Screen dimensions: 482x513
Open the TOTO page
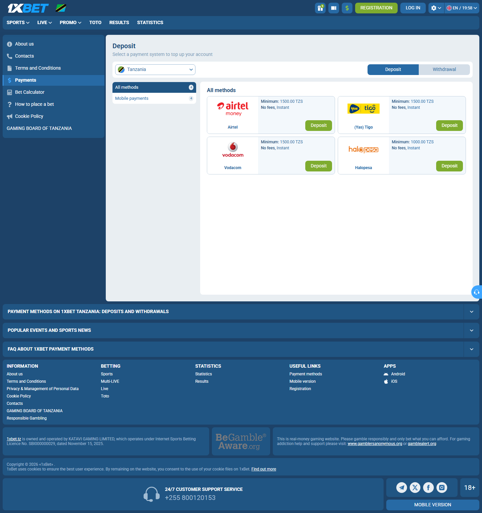[x=95, y=22]
